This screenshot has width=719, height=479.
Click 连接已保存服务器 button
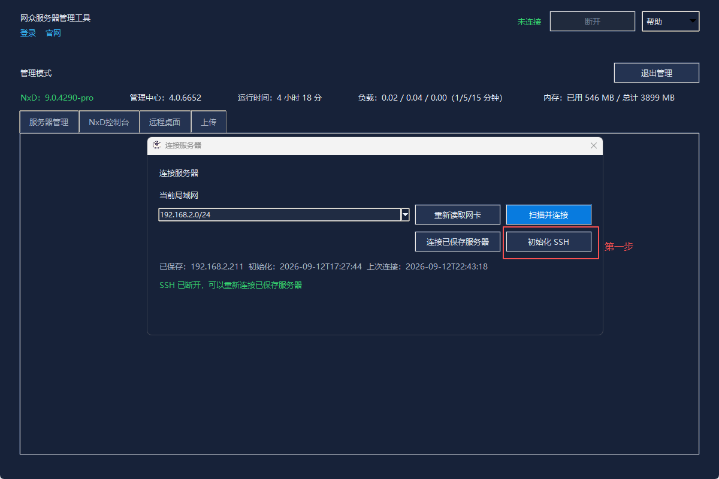[x=458, y=242]
